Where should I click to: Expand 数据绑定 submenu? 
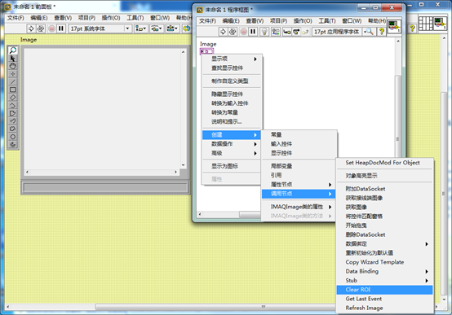(x=385, y=243)
